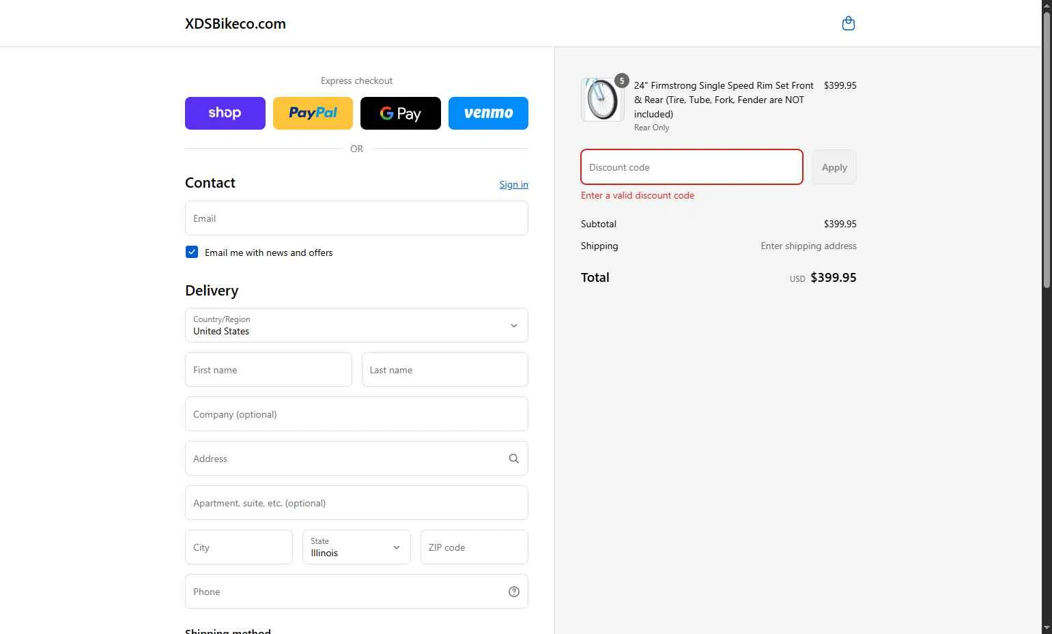Click the address search magnifier icon

(514, 459)
